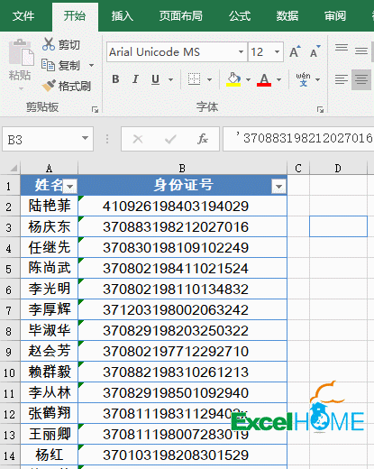Toggle Italic formatting
Viewport: 374px width, 469px height.
click(135, 79)
